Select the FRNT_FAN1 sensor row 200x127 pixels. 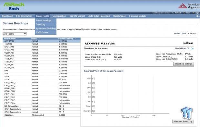pyautogui.click(x=42, y=94)
